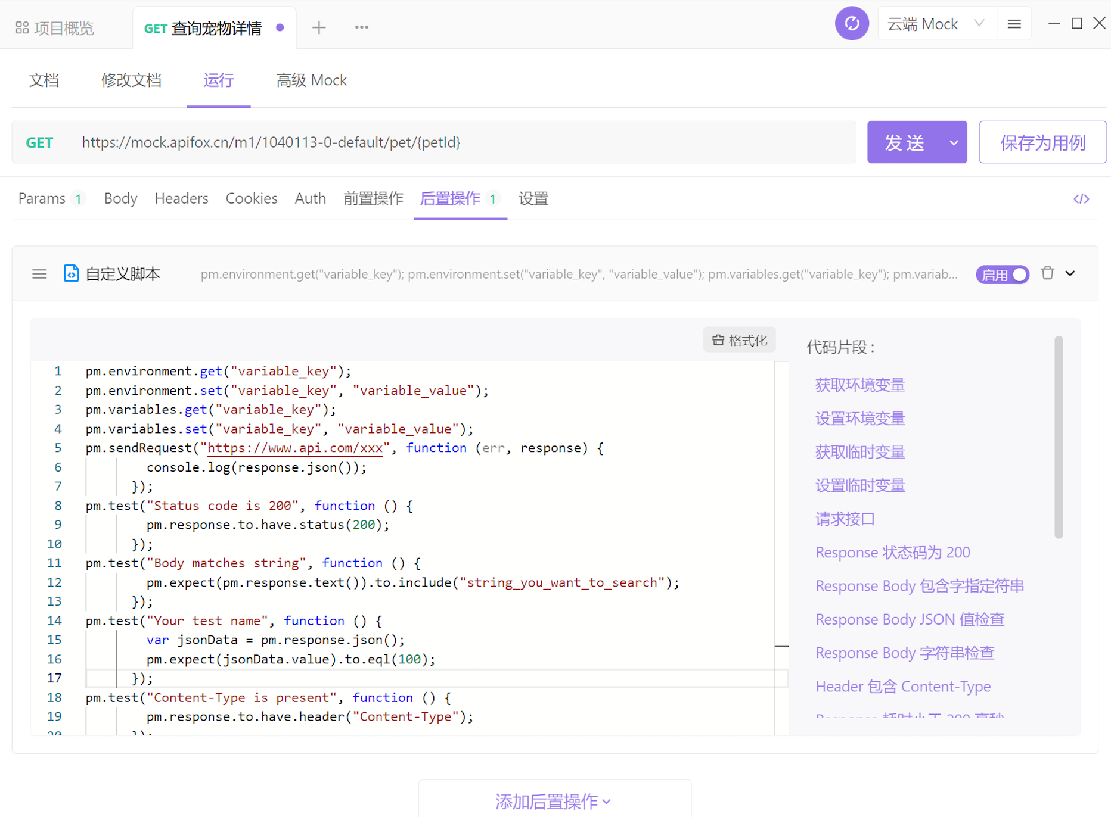Click the https://www.api.com/xxx URL in code
The image size is (1111, 817).
point(295,448)
